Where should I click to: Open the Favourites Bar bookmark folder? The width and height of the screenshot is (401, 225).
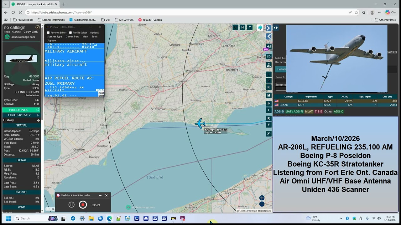coord(23,20)
